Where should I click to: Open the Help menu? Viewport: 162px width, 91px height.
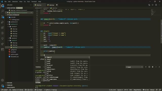(x=39, y=2)
